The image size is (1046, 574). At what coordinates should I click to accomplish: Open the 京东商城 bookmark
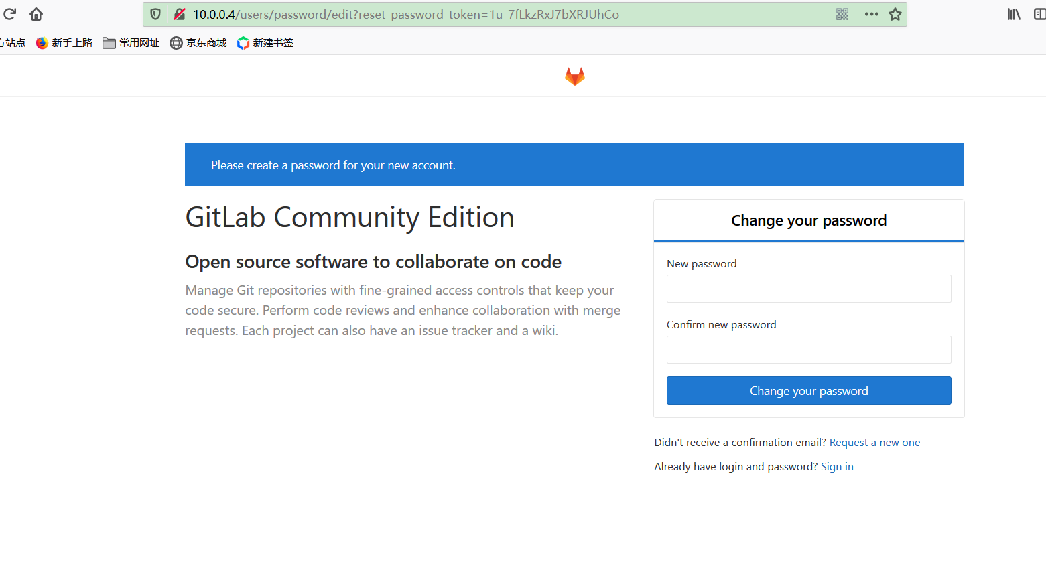[x=198, y=43]
